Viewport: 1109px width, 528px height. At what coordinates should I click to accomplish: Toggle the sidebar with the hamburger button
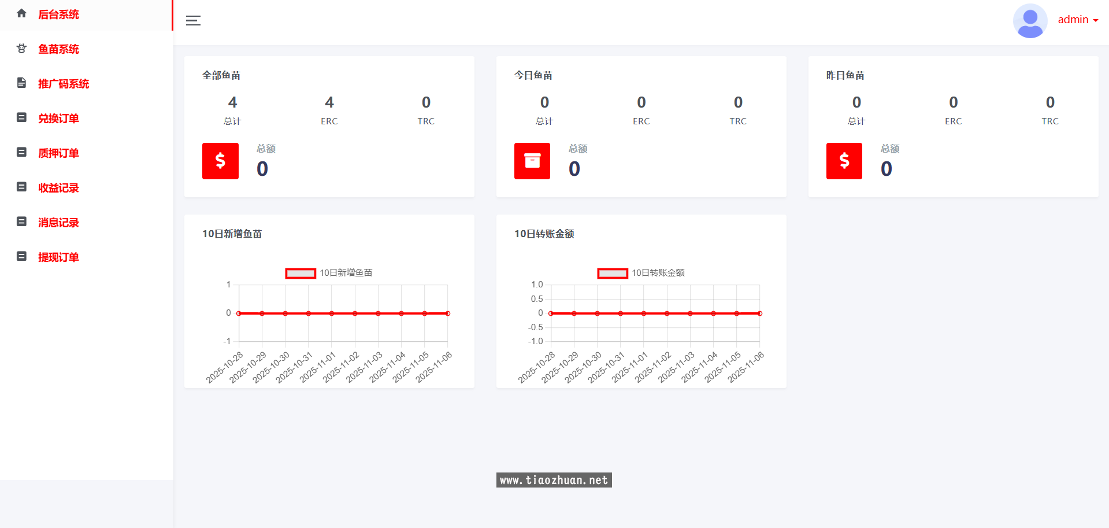[193, 21]
